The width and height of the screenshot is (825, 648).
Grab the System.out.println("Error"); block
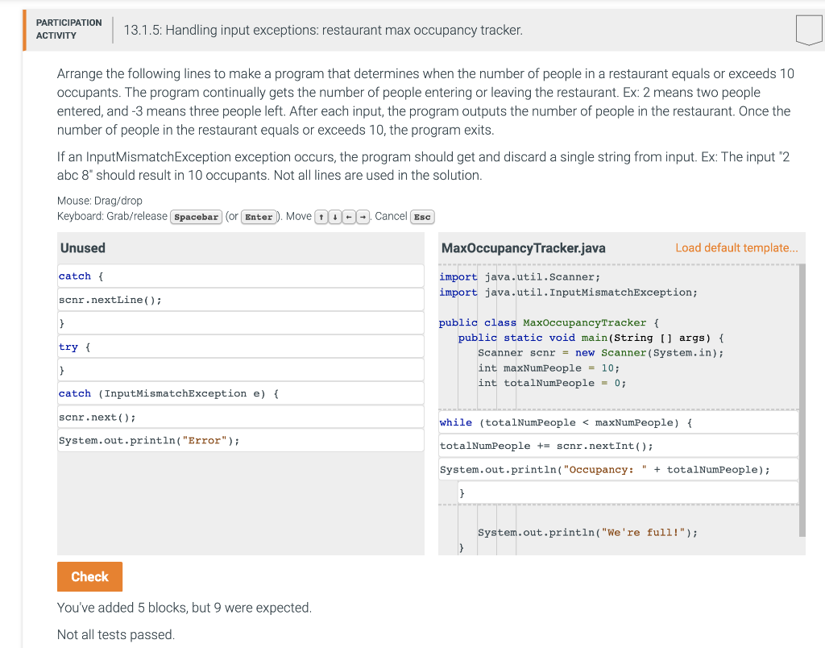tap(239, 440)
